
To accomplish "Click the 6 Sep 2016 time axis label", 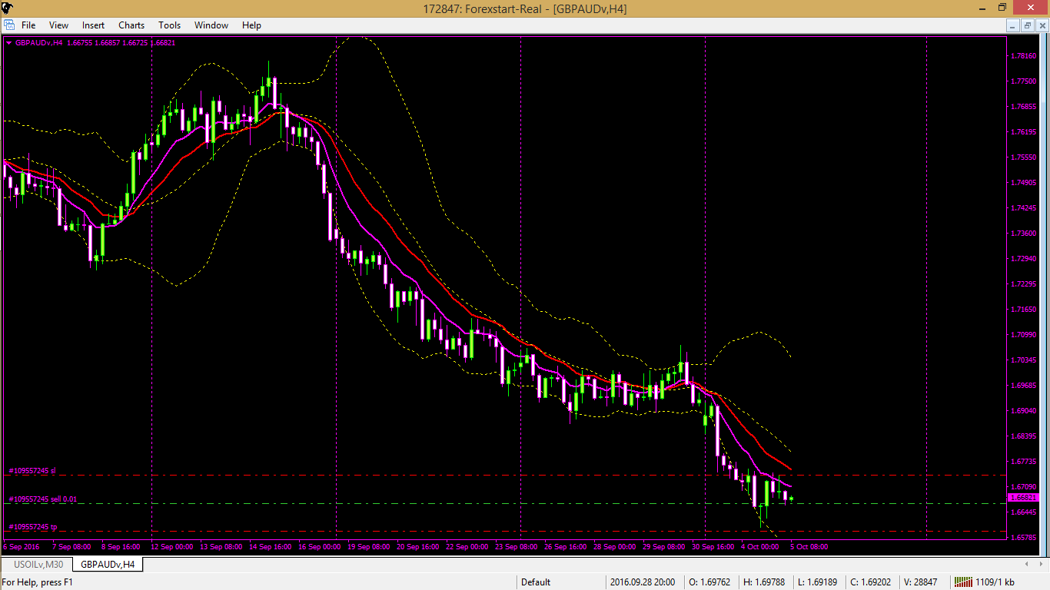I will (x=22, y=547).
